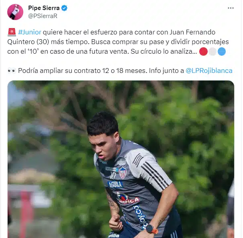
Task: Click the red siren emoji
Action: tap(12, 32)
